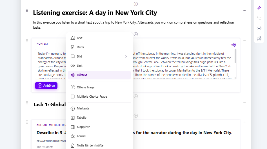Click the speaker icon in the Hörtext block
Screen dimensions: 267x149
pos(233,45)
